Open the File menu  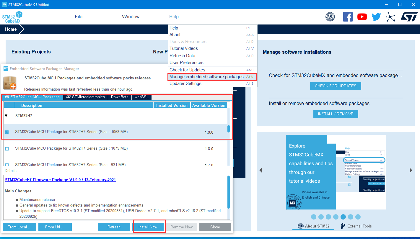(x=79, y=17)
